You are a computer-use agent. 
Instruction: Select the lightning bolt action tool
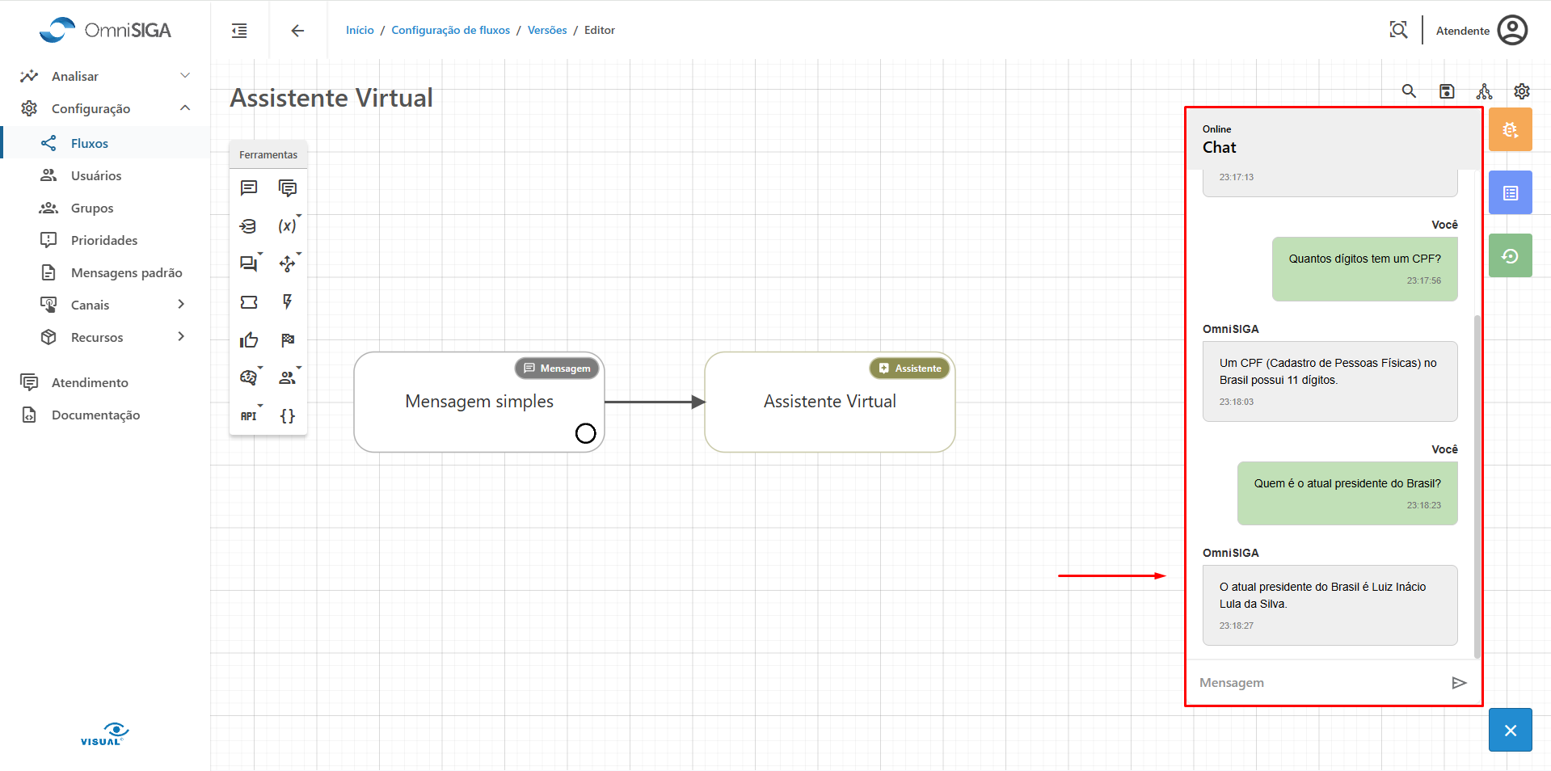288,302
